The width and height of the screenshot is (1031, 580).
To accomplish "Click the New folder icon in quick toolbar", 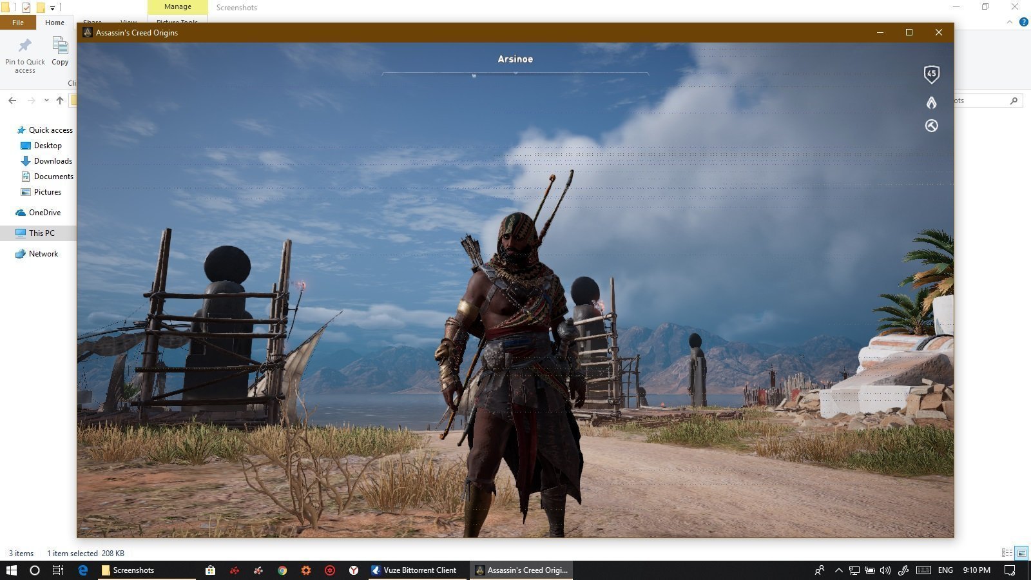I will [40, 8].
